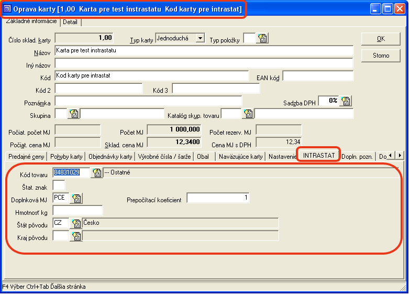Open Štát pôvodu country lookup icon

(x=76, y=223)
